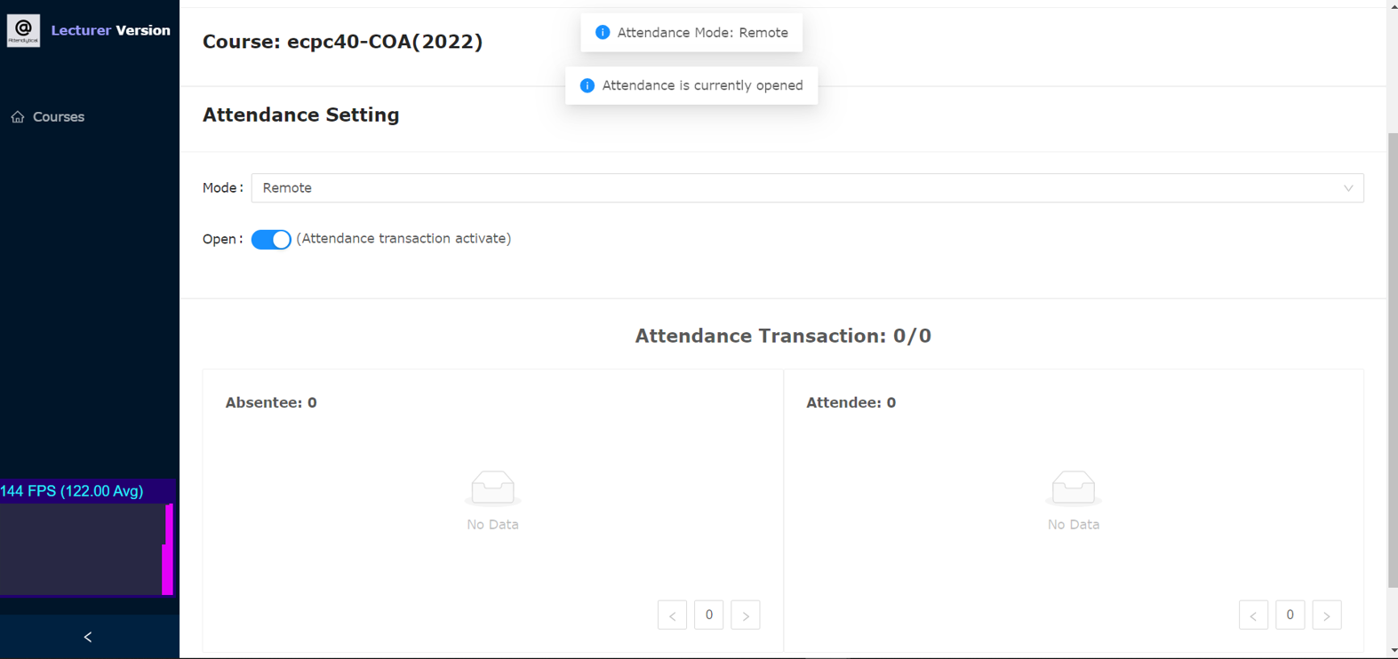
Task: Click the info icon on Attendance Mode toast
Action: 603,32
